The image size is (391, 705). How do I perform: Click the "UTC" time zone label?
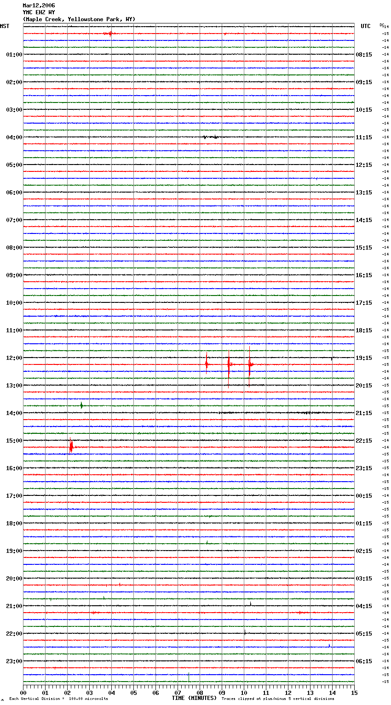366,26
